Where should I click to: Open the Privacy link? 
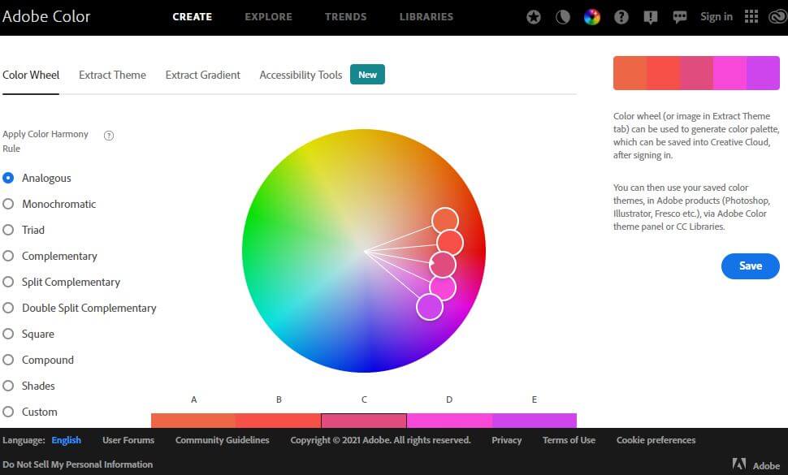click(x=507, y=440)
